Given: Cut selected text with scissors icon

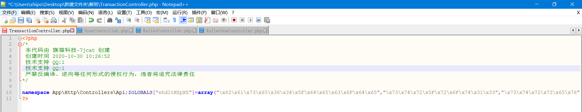Looking at the screenshot, I should click(x=64, y=20).
